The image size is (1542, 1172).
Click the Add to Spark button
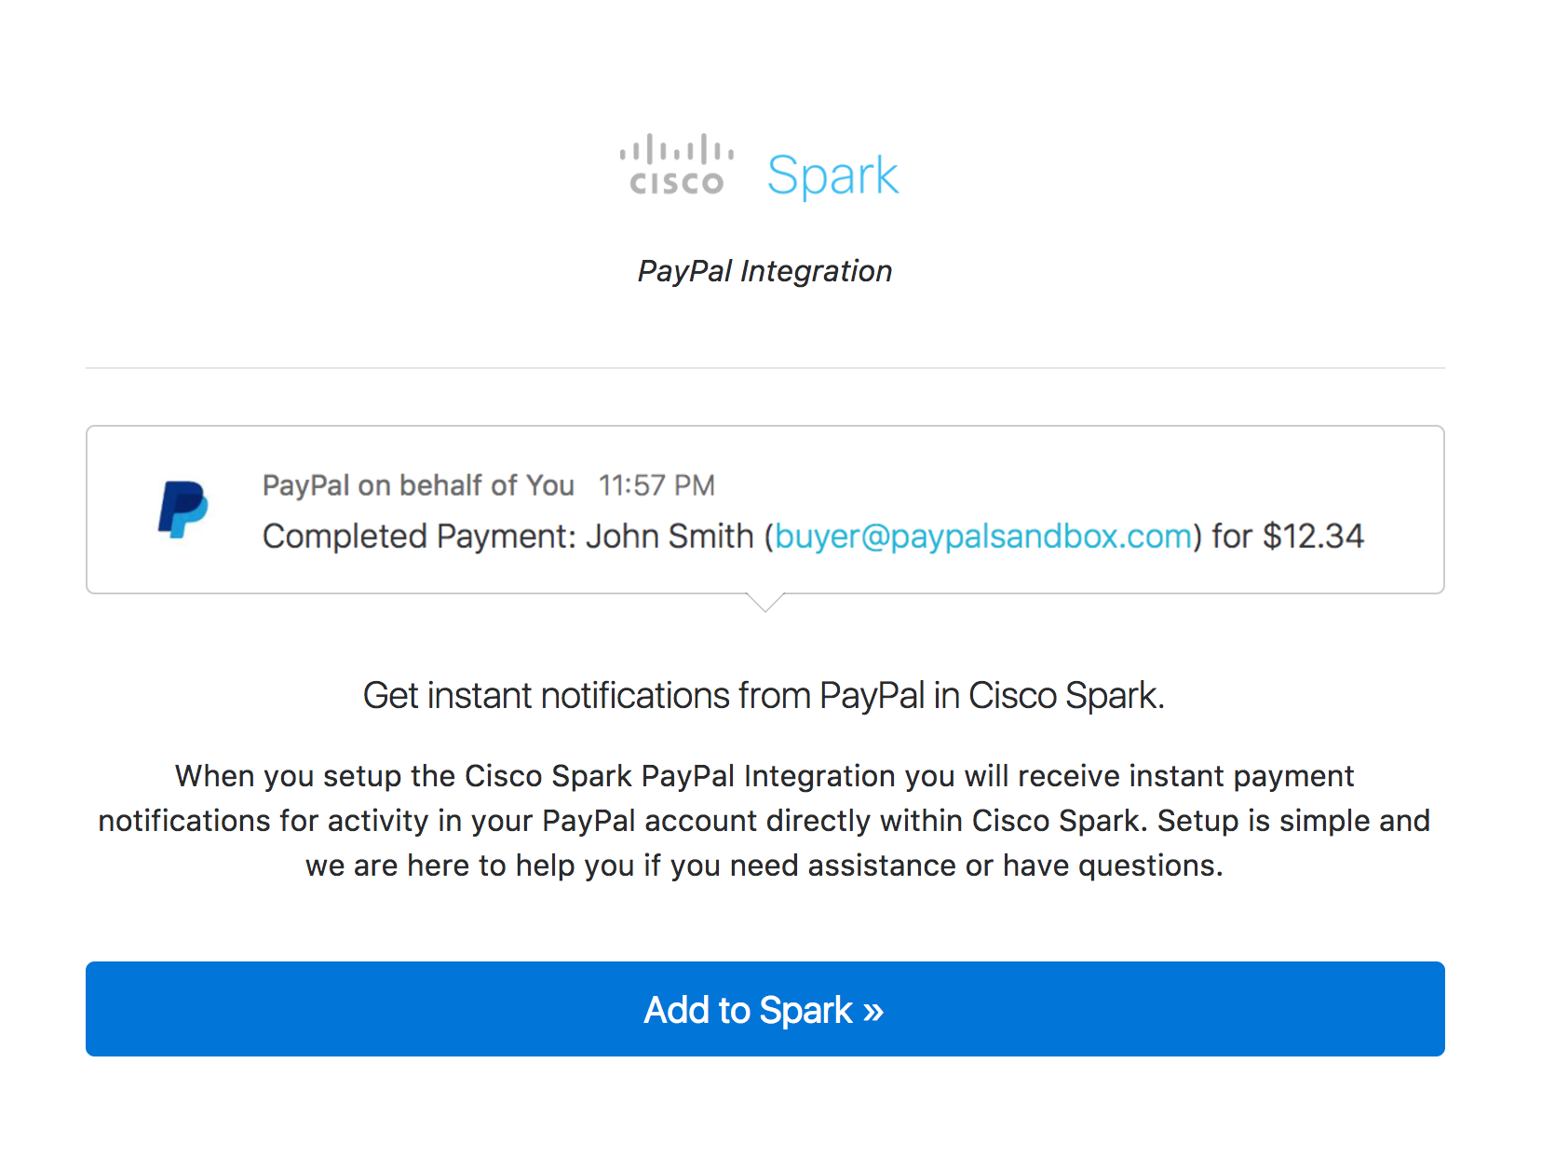[765, 1009]
